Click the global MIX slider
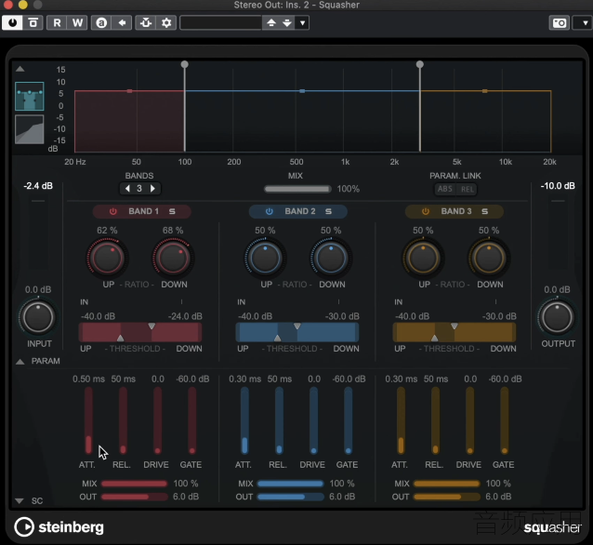Screen dimensions: 593x545 point(297,189)
